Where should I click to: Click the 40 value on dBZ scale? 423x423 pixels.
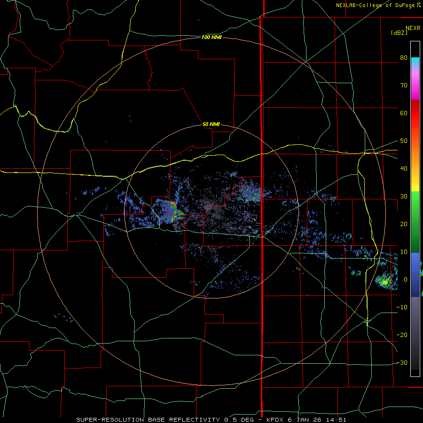404,169
